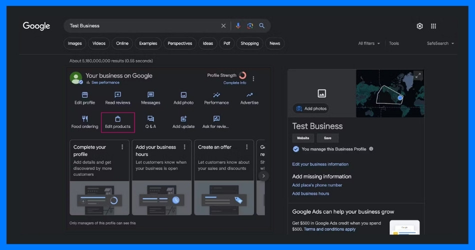This screenshot has width=475, height=250.
Task: Show next cards with the carousel arrow
Action: click(x=263, y=176)
